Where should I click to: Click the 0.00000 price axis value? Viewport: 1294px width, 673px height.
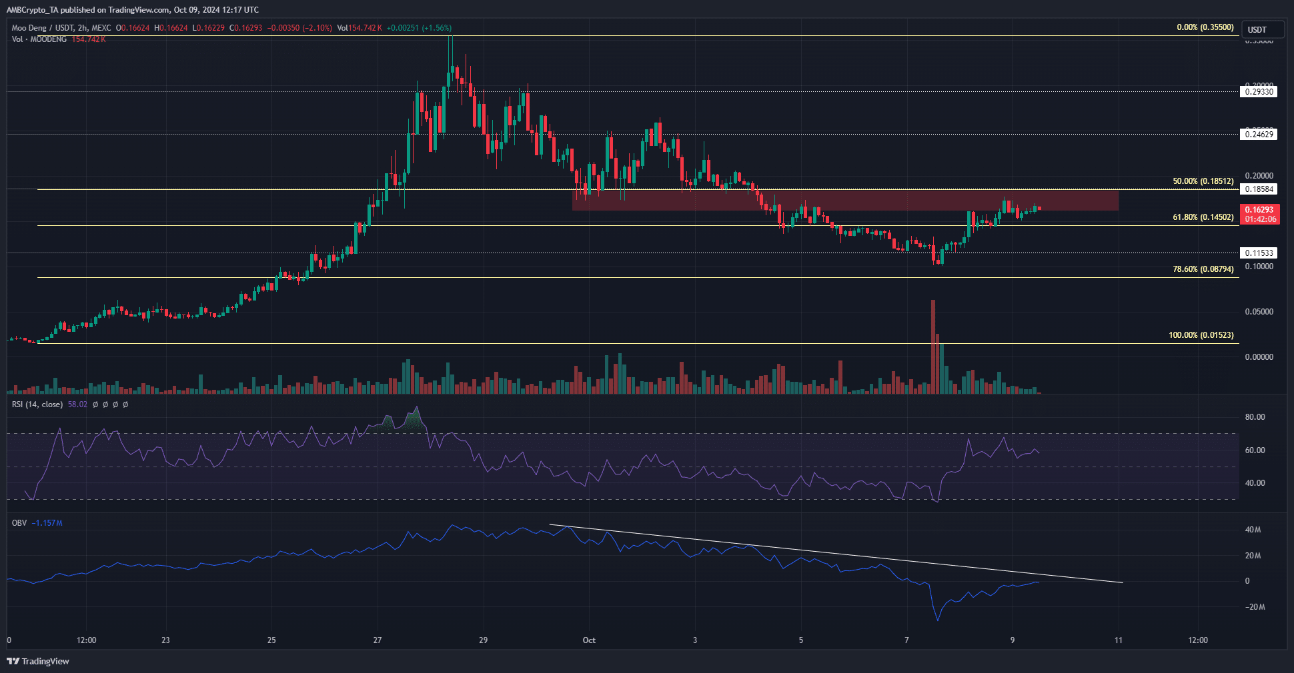(1259, 357)
